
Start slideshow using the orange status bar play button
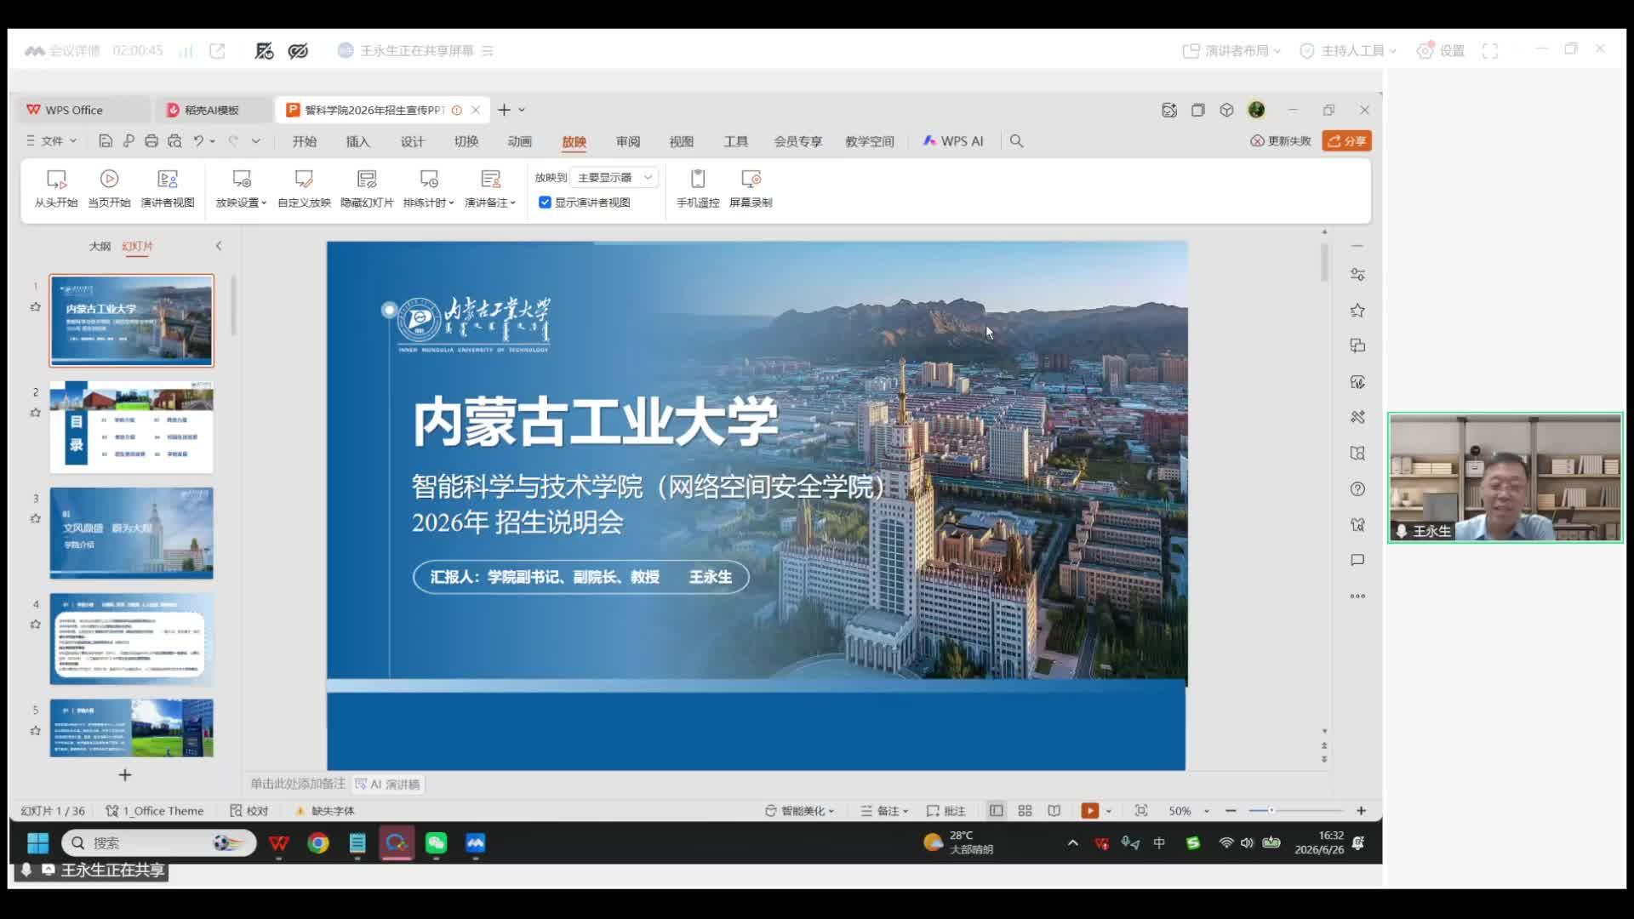point(1089,811)
